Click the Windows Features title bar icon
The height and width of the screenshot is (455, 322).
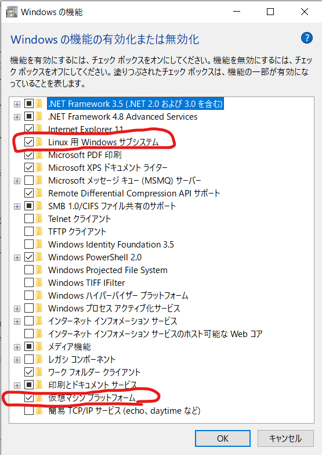pos(12,12)
